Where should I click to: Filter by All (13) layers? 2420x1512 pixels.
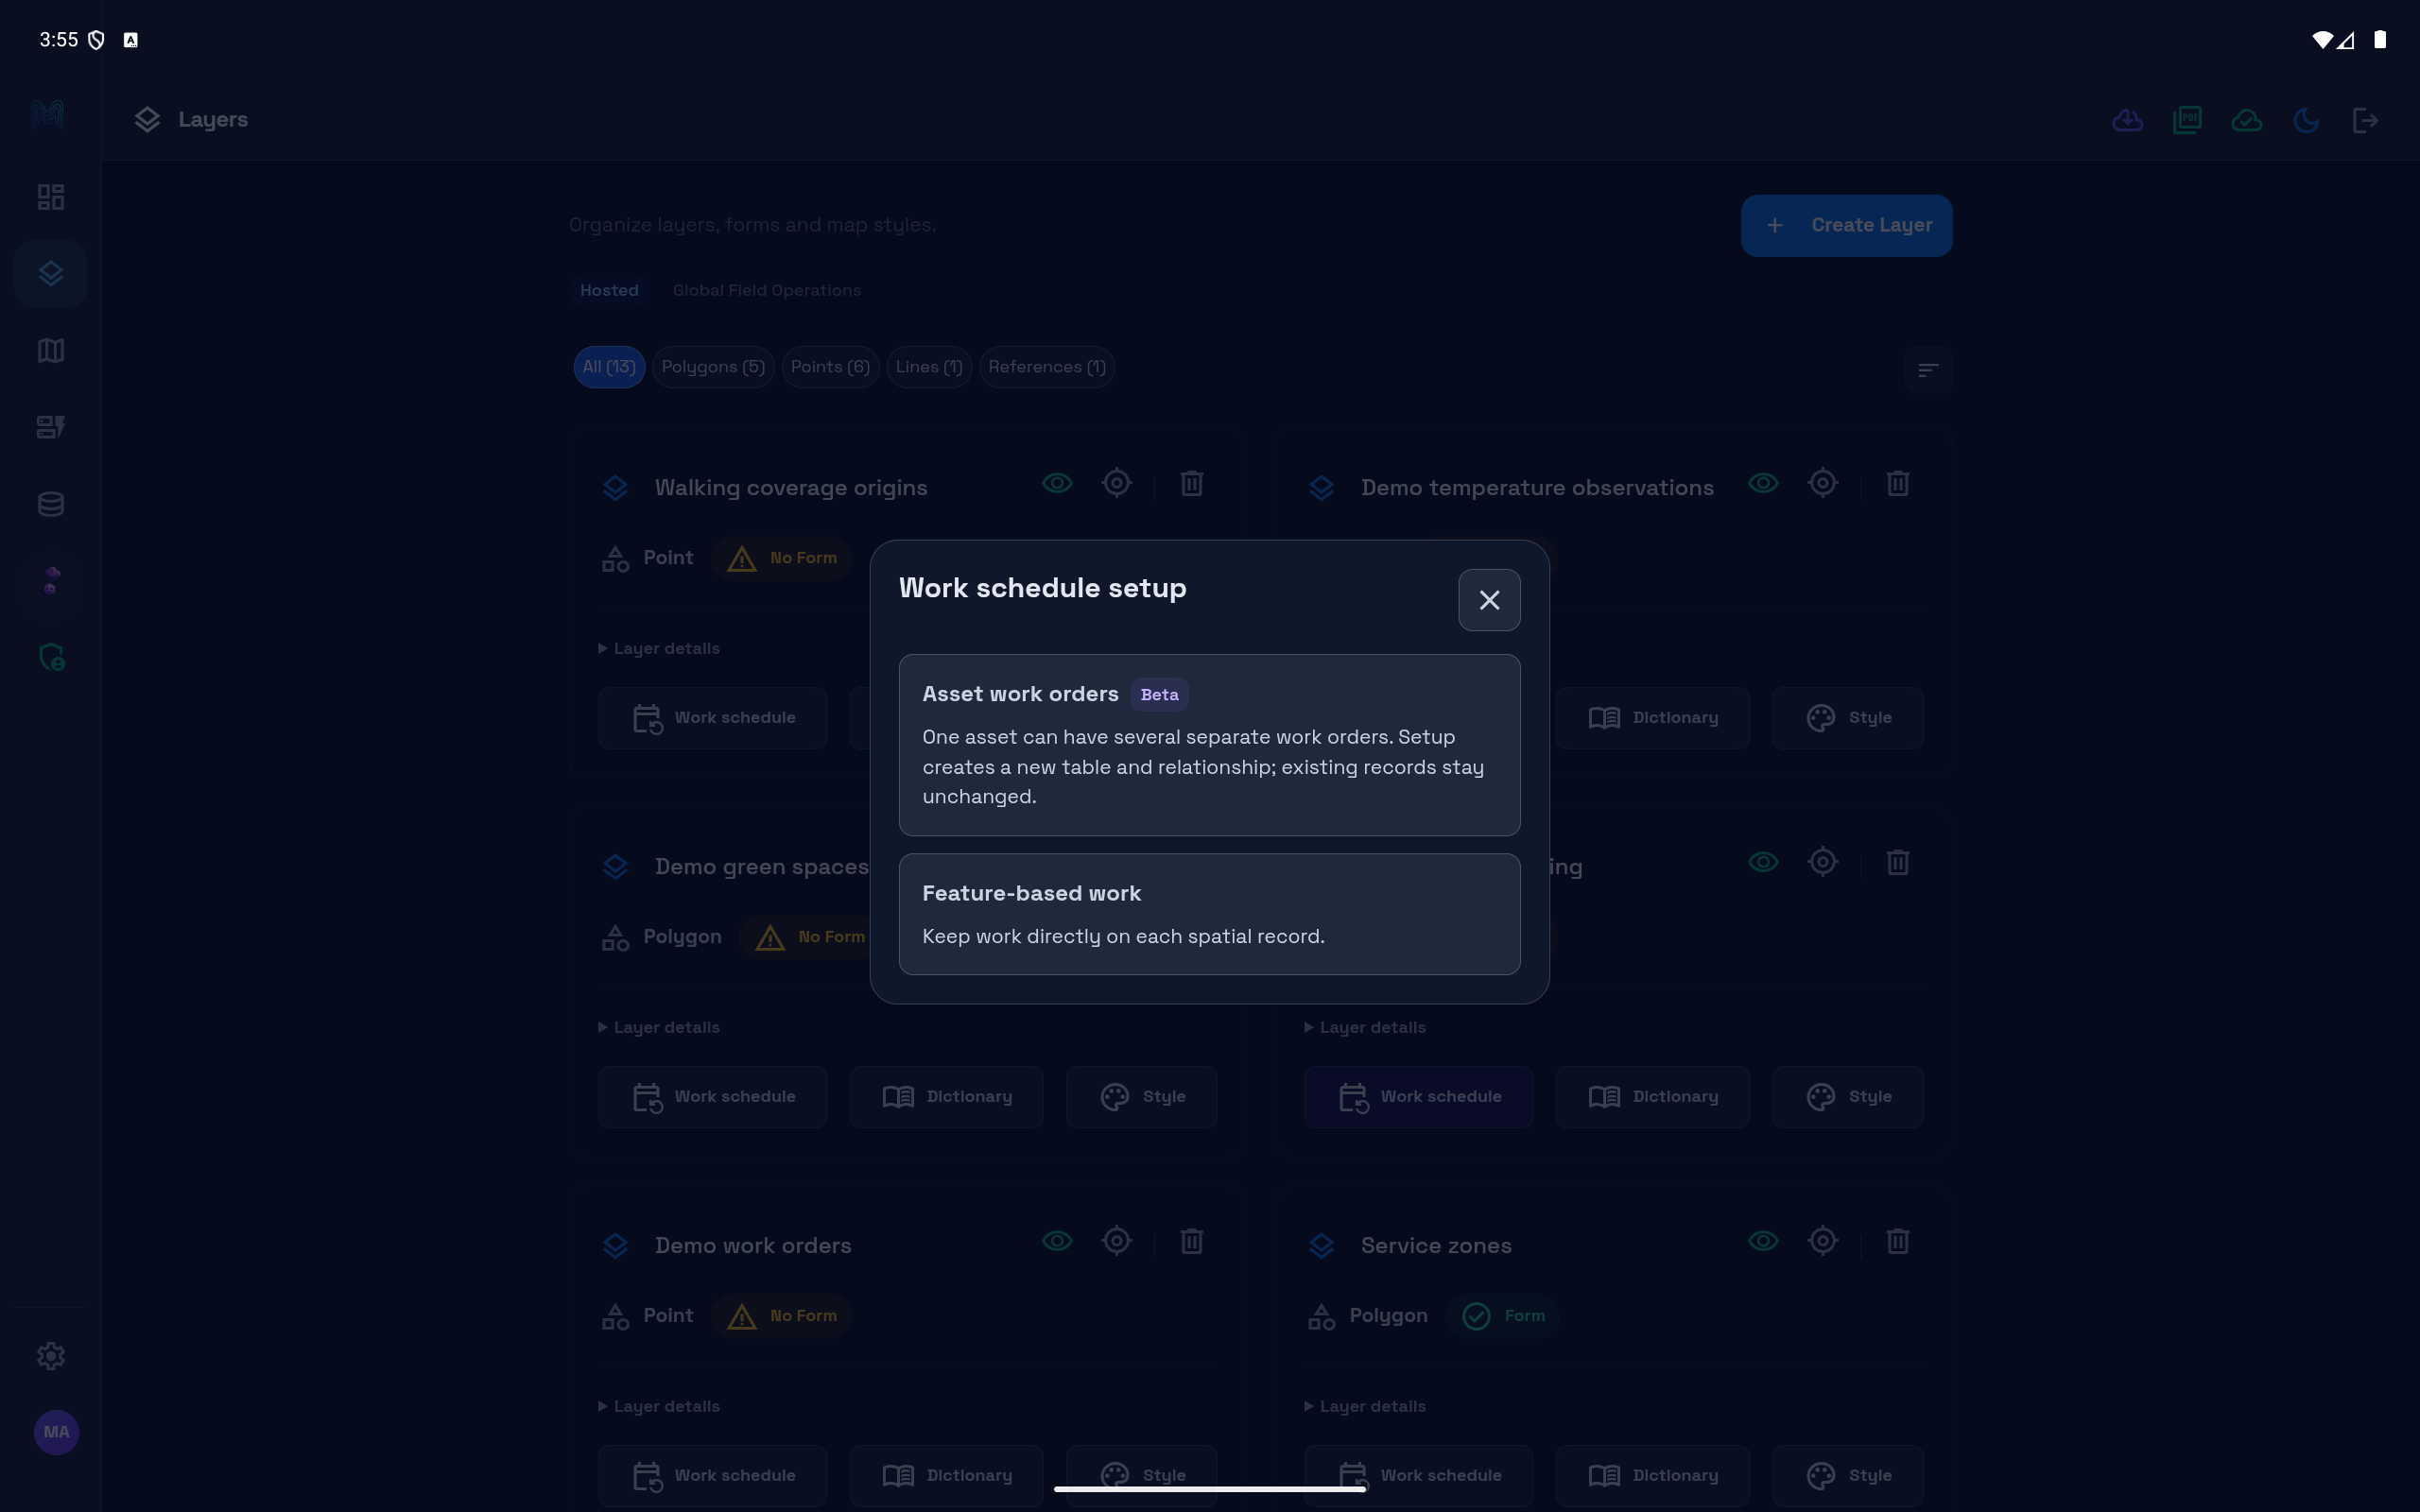(609, 367)
